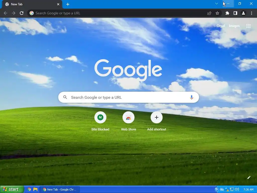The image size is (257, 193).
Task: Click the network computer tray icon
Action: click(232, 189)
